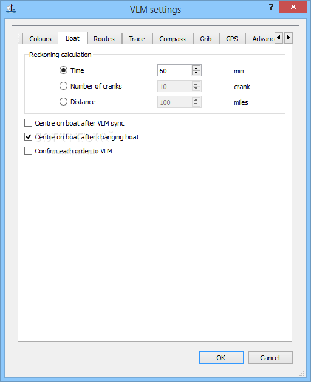
Task: Click the Time value field showing 60
Action: 175,71
